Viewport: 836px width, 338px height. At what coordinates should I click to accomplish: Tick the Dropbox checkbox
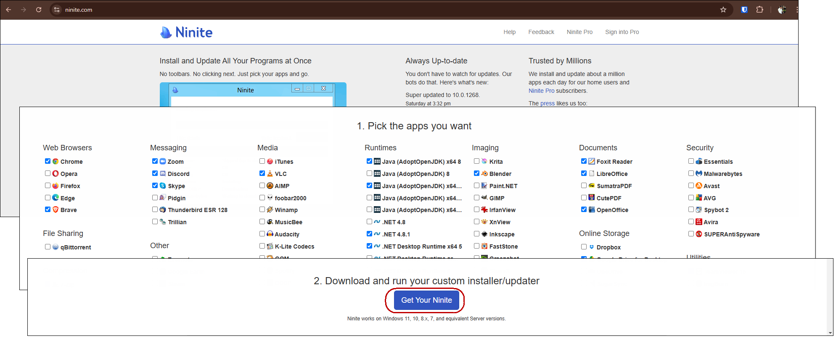tap(584, 247)
